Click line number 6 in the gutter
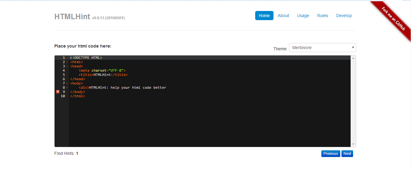 click(64, 79)
